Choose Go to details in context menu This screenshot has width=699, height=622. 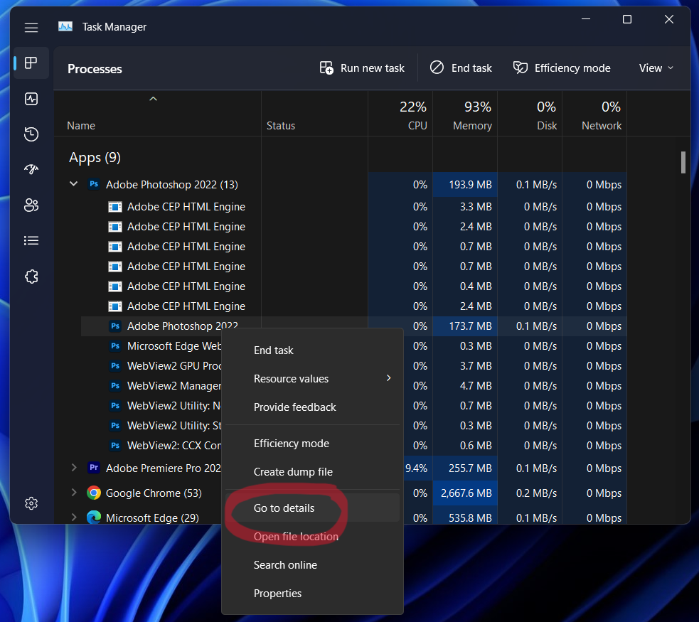click(312, 508)
